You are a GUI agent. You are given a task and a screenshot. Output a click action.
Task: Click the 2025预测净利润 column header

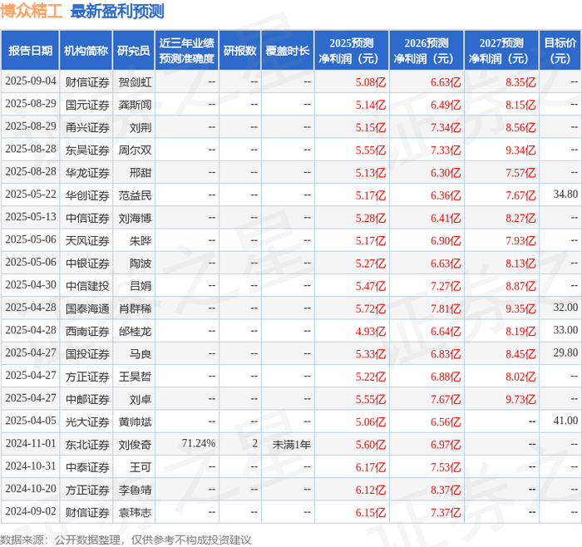(352, 51)
